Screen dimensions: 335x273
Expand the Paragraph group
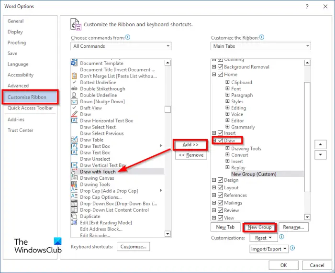(227, 95)
